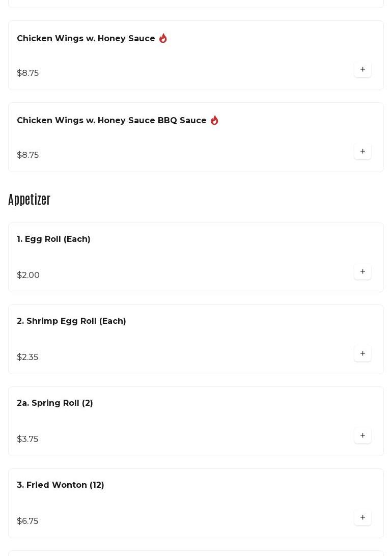This screenshot has width=392, height=556.
Task: Click spicy flame icon beside Honey Sauce wings
Action: point(163,38)
